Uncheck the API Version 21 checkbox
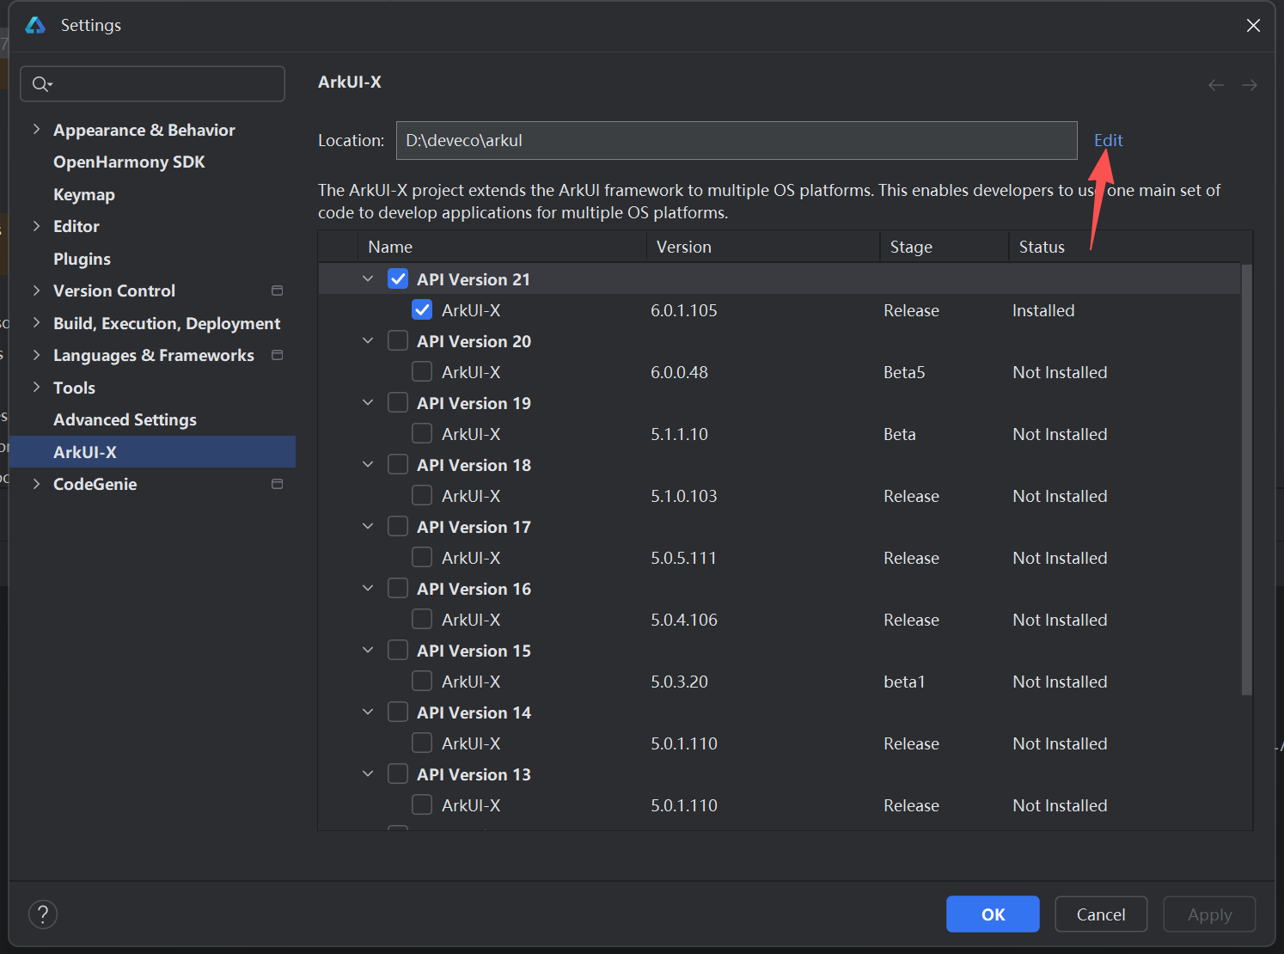The height and width of the screenshot is (954, 1284). (x=398, y=279)
